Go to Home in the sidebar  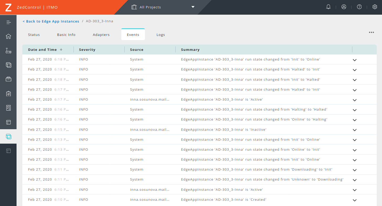(x=8, y=36)
